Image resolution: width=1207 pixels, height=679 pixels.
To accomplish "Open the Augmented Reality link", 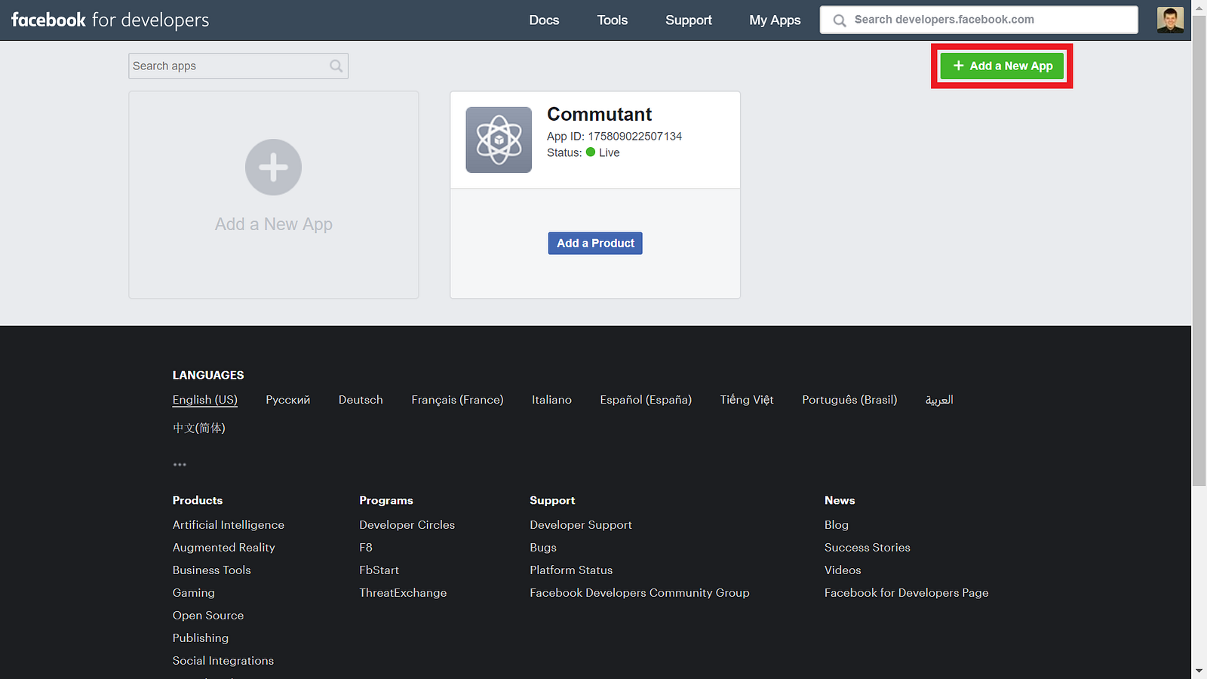I will [223, 548].
